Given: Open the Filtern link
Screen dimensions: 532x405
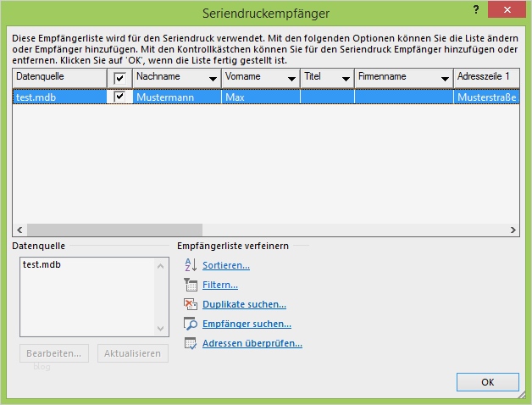Looking at the screenshot, I should (x=220, y=285).
